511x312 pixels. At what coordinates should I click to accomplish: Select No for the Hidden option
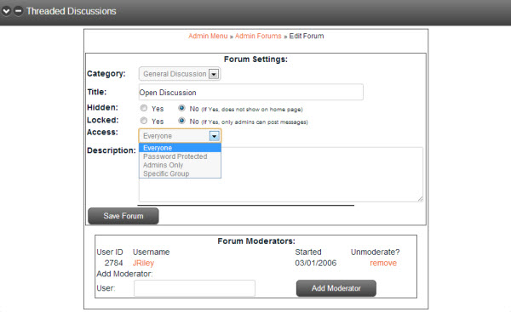[182, 108]
